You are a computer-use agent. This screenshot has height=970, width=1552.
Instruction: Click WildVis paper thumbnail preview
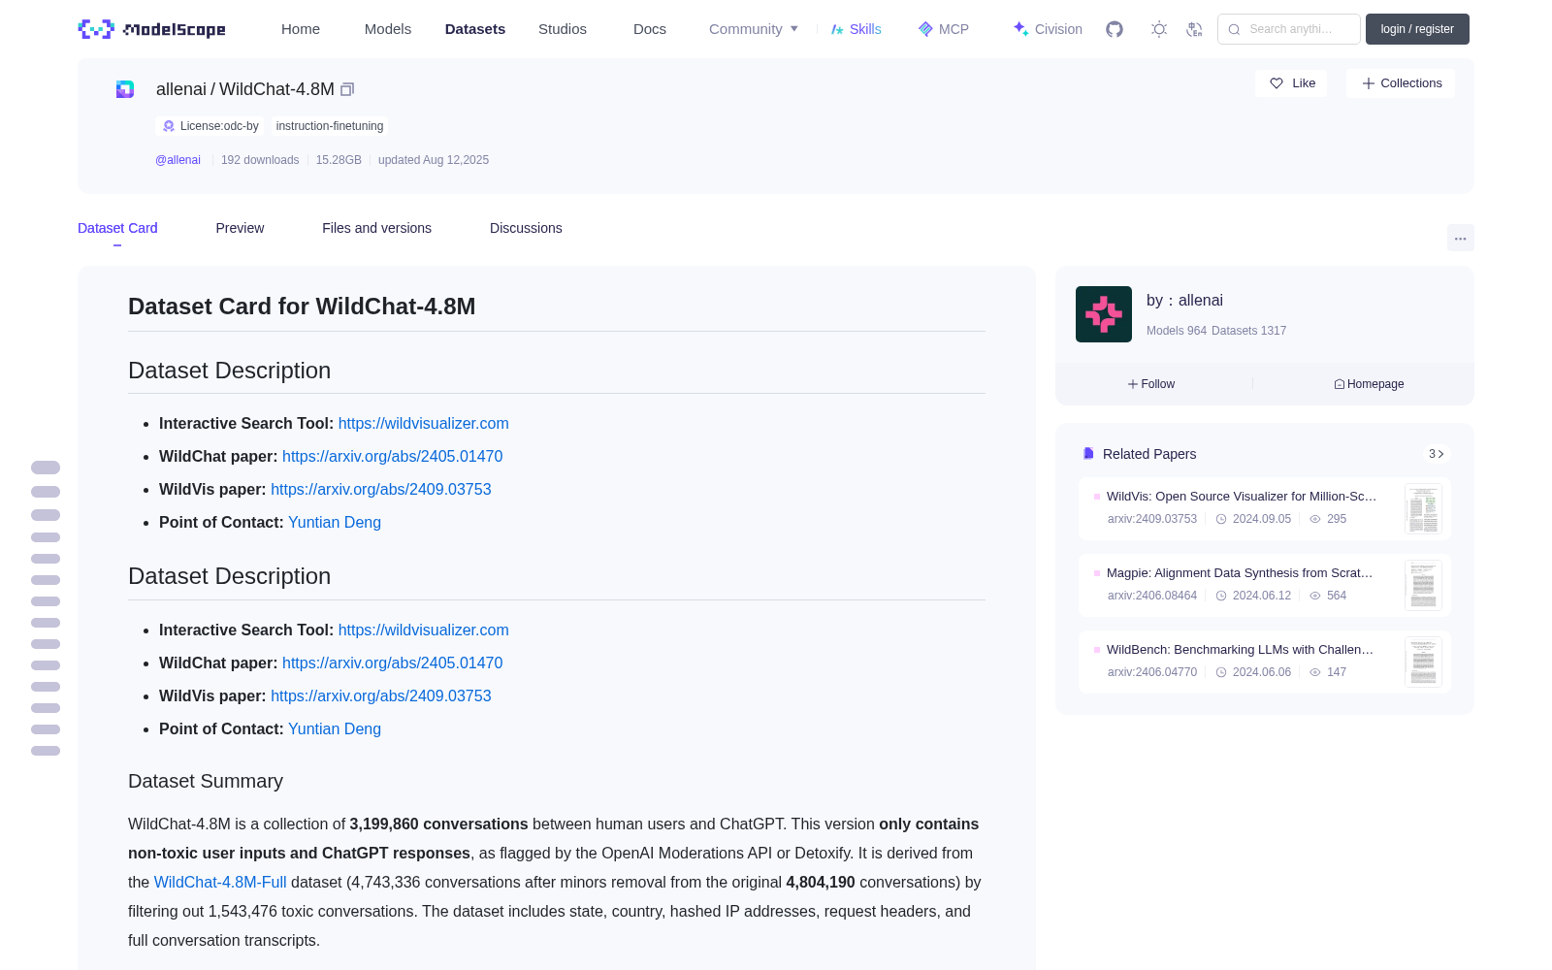point(1423,509)
